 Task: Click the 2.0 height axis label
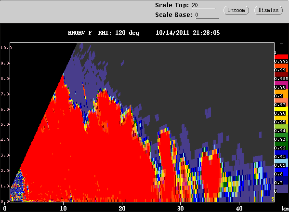[x=5, y=171]
